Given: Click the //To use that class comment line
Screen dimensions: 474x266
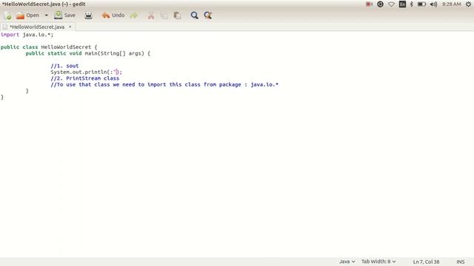Looking at the screenshot, I should pyautogui.click(x=164, y=85).
